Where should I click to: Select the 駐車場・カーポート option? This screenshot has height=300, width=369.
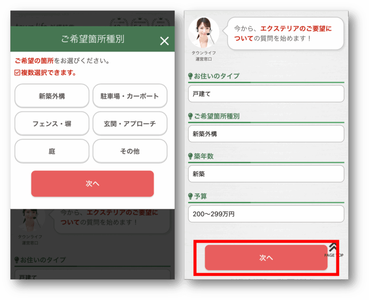click(130, 96)
